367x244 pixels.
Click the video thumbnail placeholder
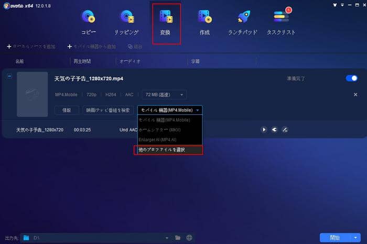[33, 94]
